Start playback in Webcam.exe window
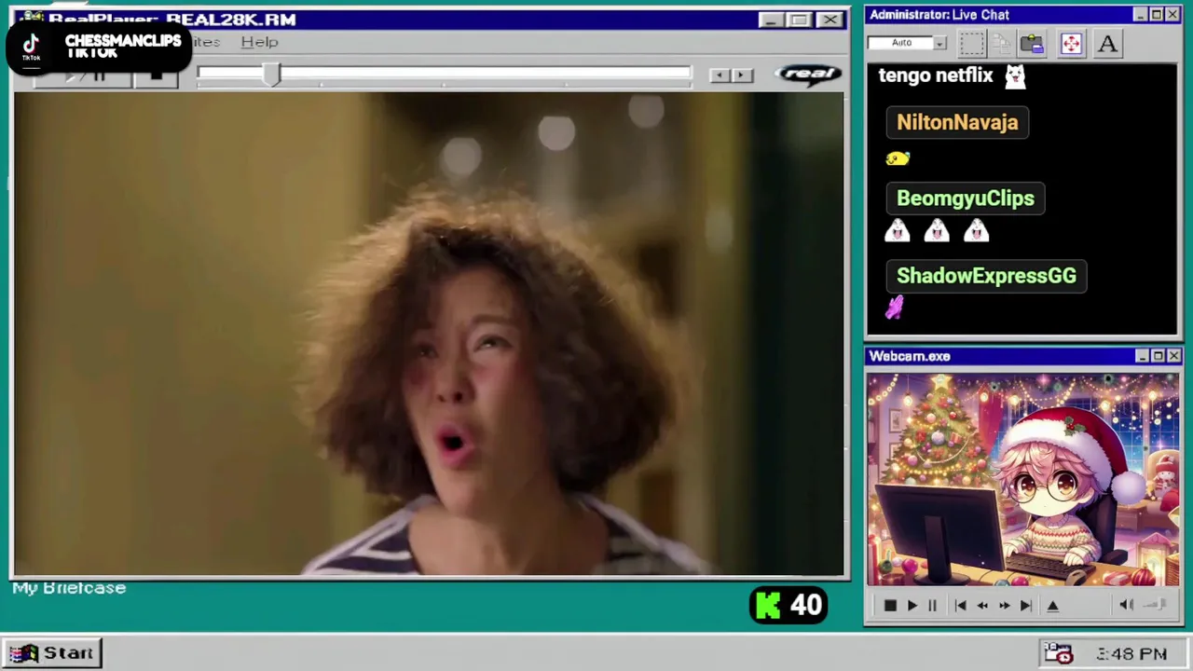This screenshot has width=1193, height=671. pyautogui.click(x=912, y=606)
